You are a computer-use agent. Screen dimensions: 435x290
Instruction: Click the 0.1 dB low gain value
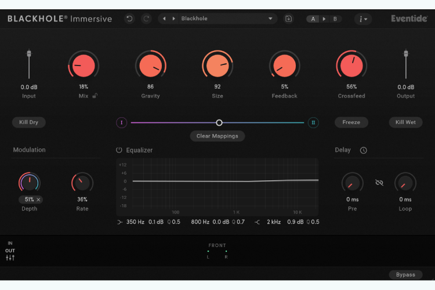[156, 222]
